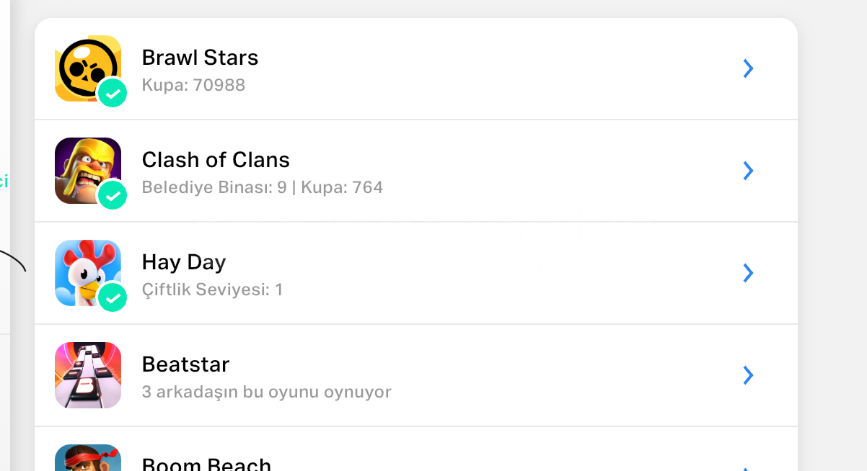This screenshot has width=867, height=471.
Task: Open the Clash of Clans barbarian icon
Action: [x=88, y=171]
